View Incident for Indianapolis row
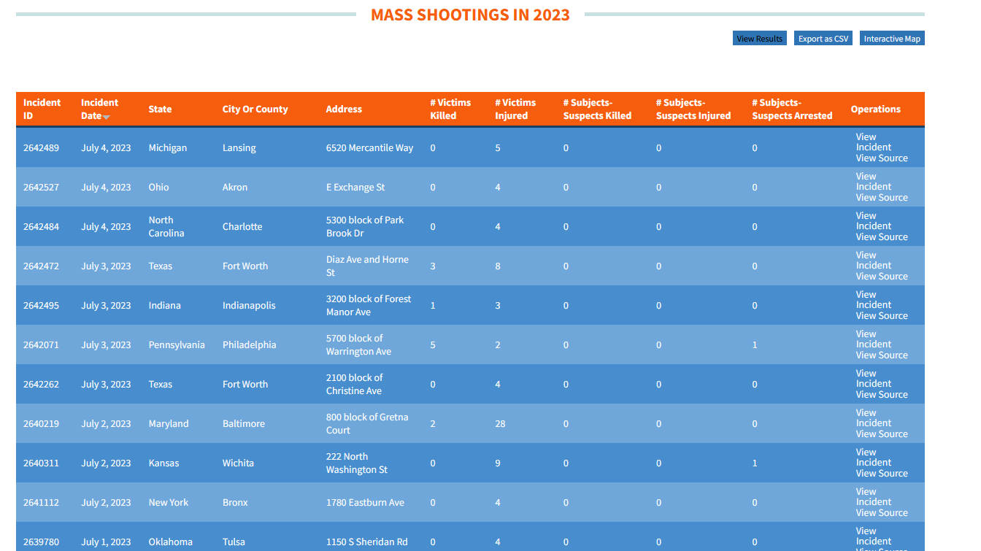Image resolution: width=981 pixels, height=551 pixels. [x=874, y=299]
